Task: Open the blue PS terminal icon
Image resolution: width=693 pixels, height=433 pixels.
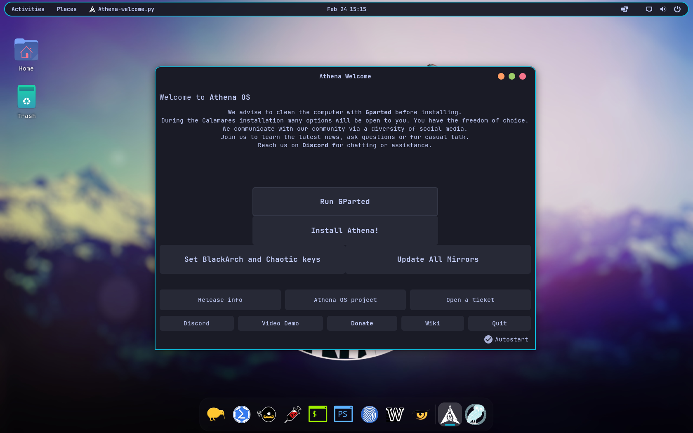Action: coord(343,414)
